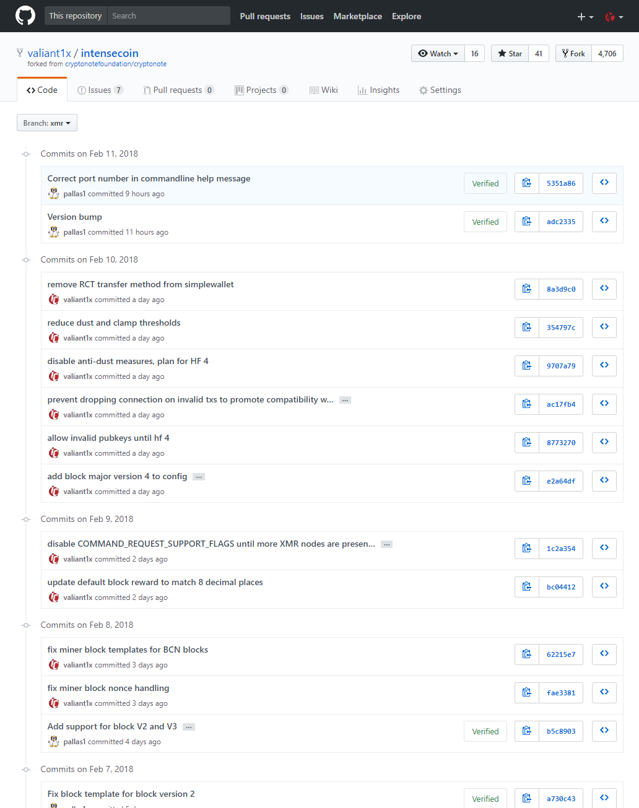Browse files at commit 9707a79
639x808 pixels.
coord(604,366)
